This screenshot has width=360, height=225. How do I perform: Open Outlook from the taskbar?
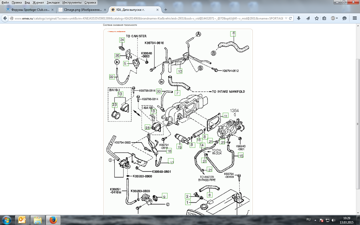(22, 220)
